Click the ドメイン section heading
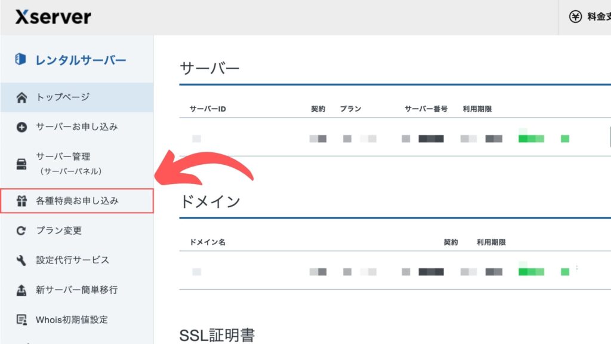 coord(209,202)
